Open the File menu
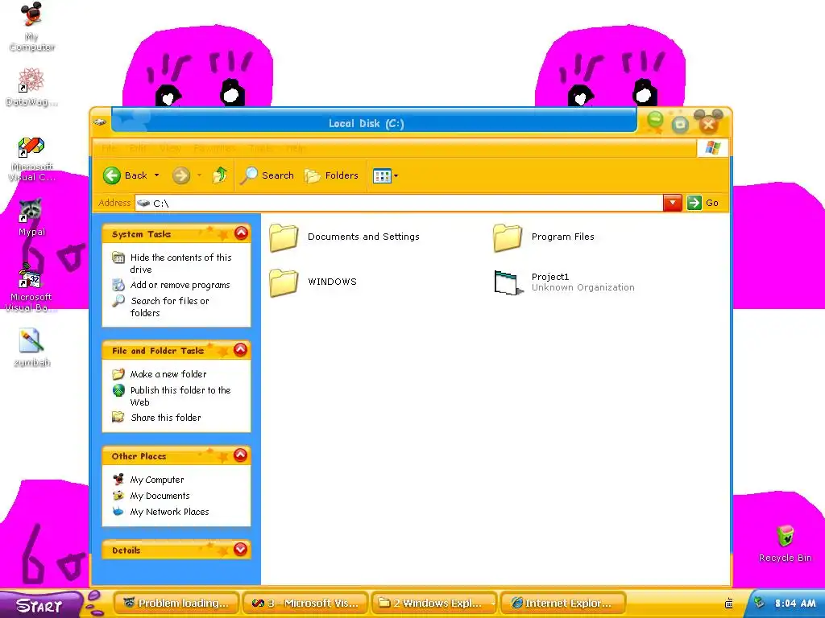825x618 pixels. pos(109,148)
